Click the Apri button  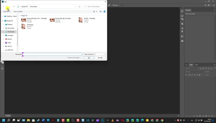point(89,58)
